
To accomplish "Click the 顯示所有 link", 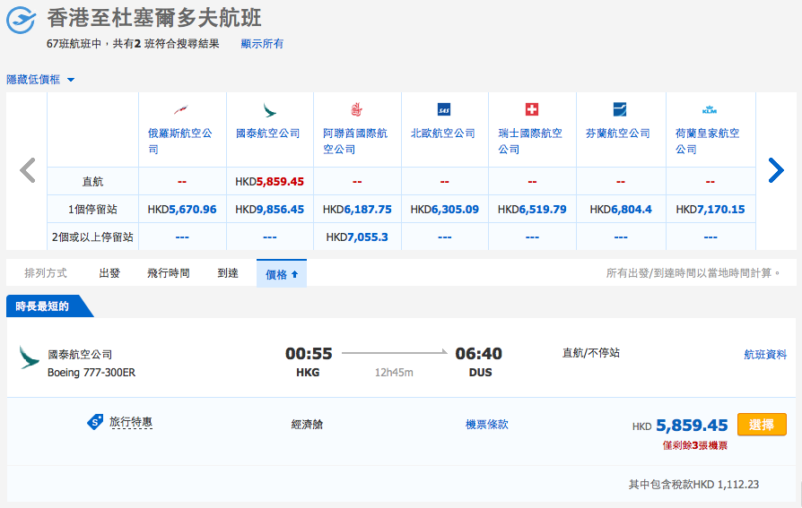I will point(262,43).
